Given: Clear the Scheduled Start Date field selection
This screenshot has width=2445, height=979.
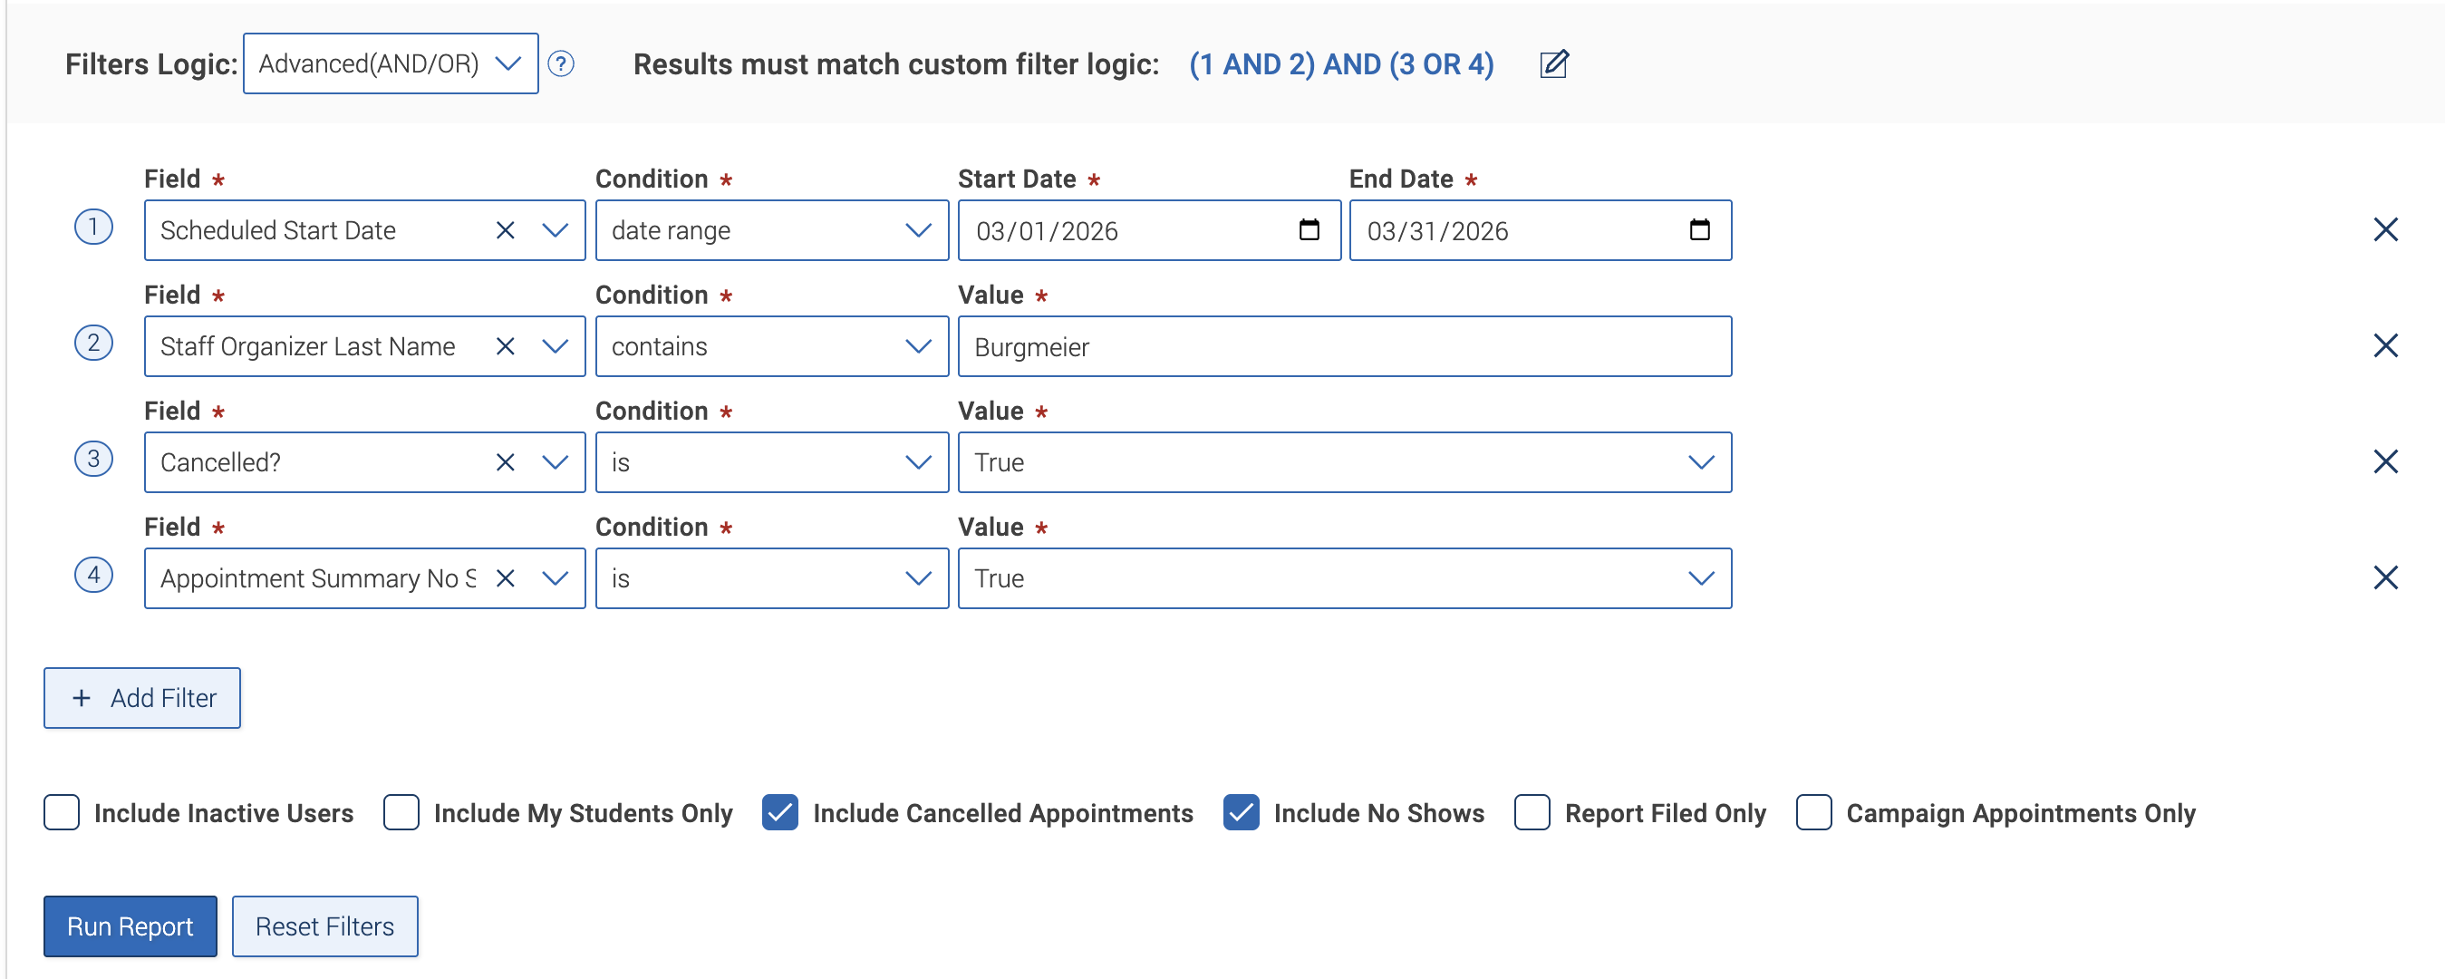Looking at the screenshot, I should [505, 230].
